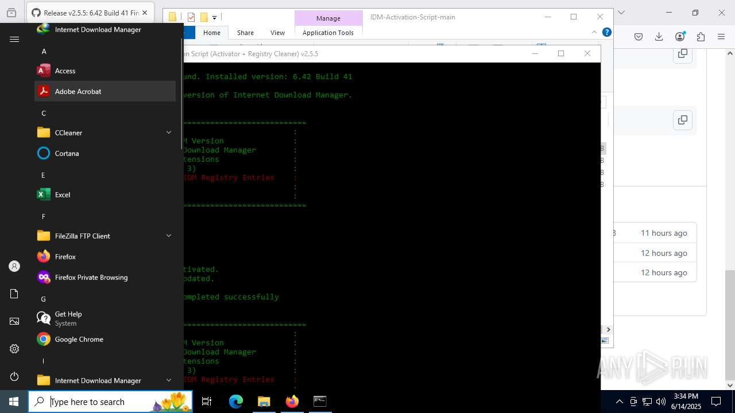Click the Save to Pocket icon in Firefox
Screen dimensions: 735x413
tap(639, 37)
